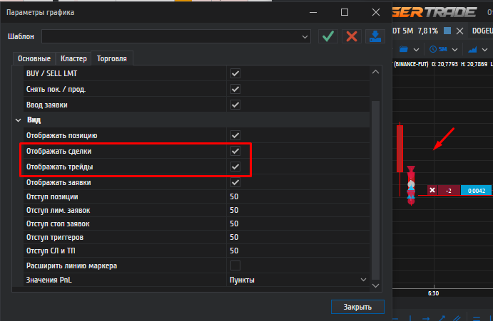Screen dimensions: 493x321
Task: Click the Параметры графика window title
Action: (40, 12)
